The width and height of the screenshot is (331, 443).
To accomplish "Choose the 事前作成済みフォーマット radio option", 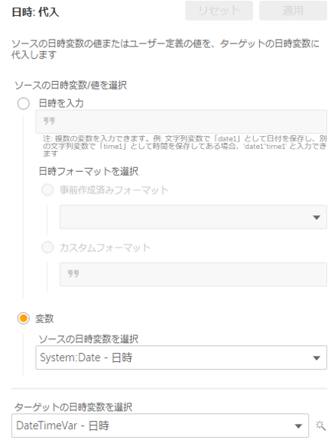I will (x=47, y=190).
